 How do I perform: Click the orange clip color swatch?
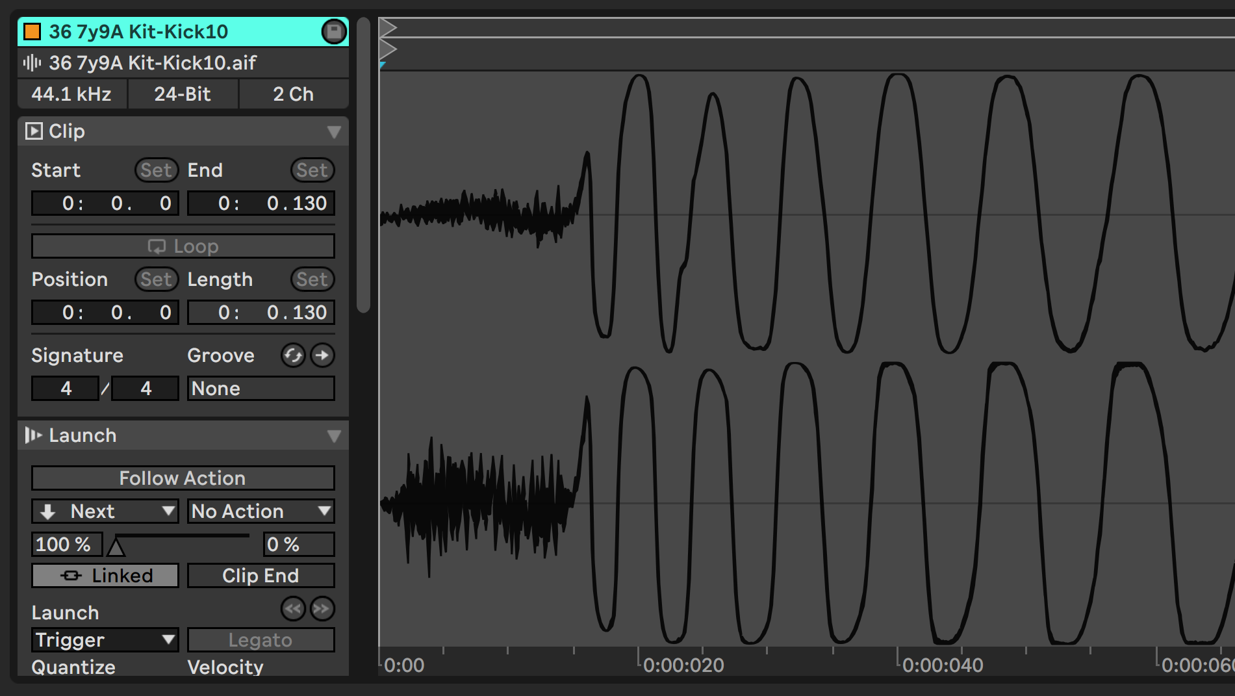(x=31, y=31)
